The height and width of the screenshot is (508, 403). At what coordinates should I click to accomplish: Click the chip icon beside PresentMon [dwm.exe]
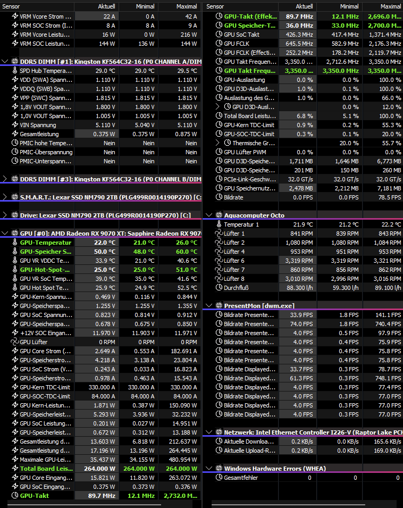tap(219, 305)
